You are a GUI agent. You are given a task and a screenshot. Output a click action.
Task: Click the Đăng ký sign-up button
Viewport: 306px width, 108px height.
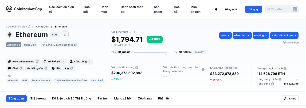tap(253, 9)
